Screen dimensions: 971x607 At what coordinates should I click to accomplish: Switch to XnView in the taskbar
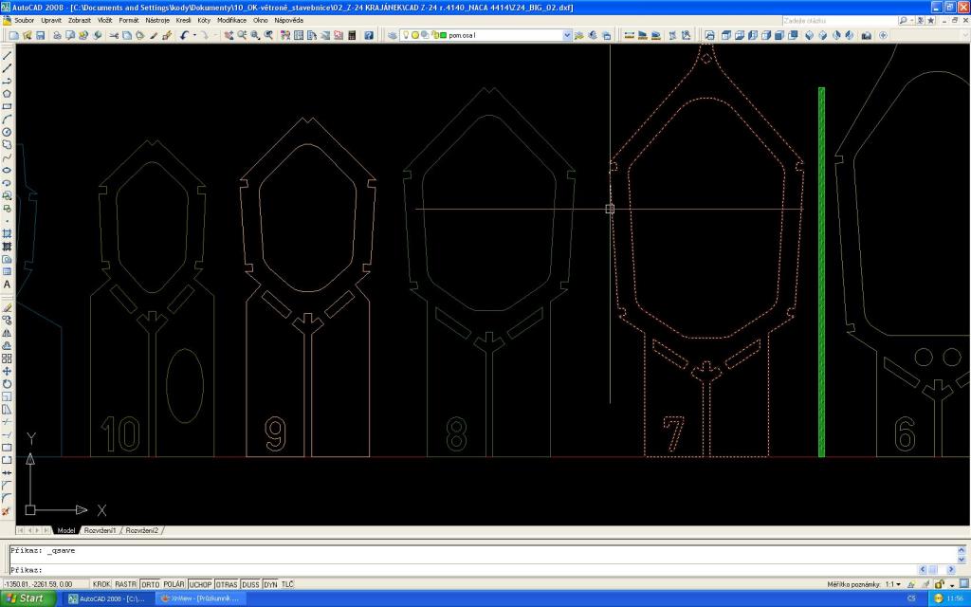tap(200, 598)
